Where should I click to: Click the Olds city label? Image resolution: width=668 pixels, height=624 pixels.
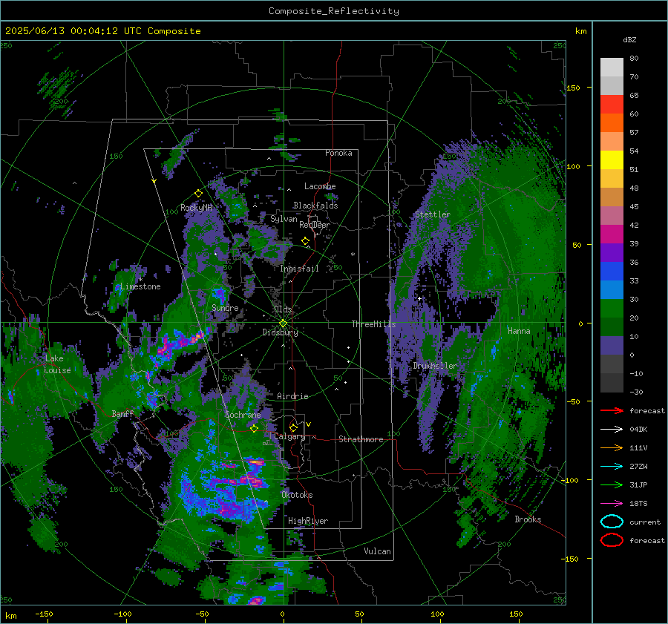(283, 309)
